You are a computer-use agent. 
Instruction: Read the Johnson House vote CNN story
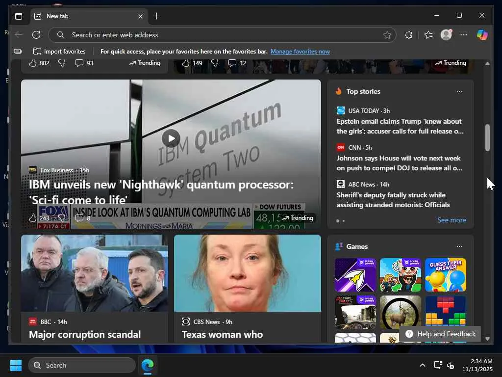coord(400,163)
